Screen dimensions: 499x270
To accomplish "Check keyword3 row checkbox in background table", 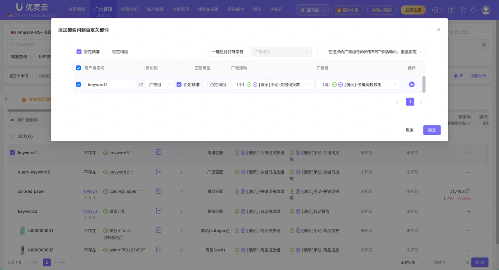I will (12, 212).
